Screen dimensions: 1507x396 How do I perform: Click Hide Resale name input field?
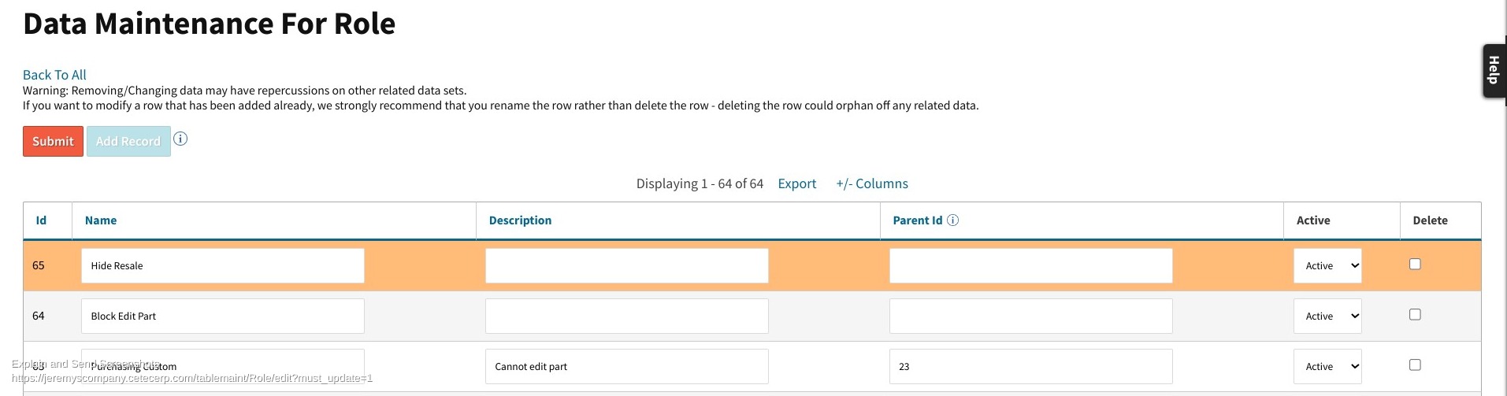[223, 266]
